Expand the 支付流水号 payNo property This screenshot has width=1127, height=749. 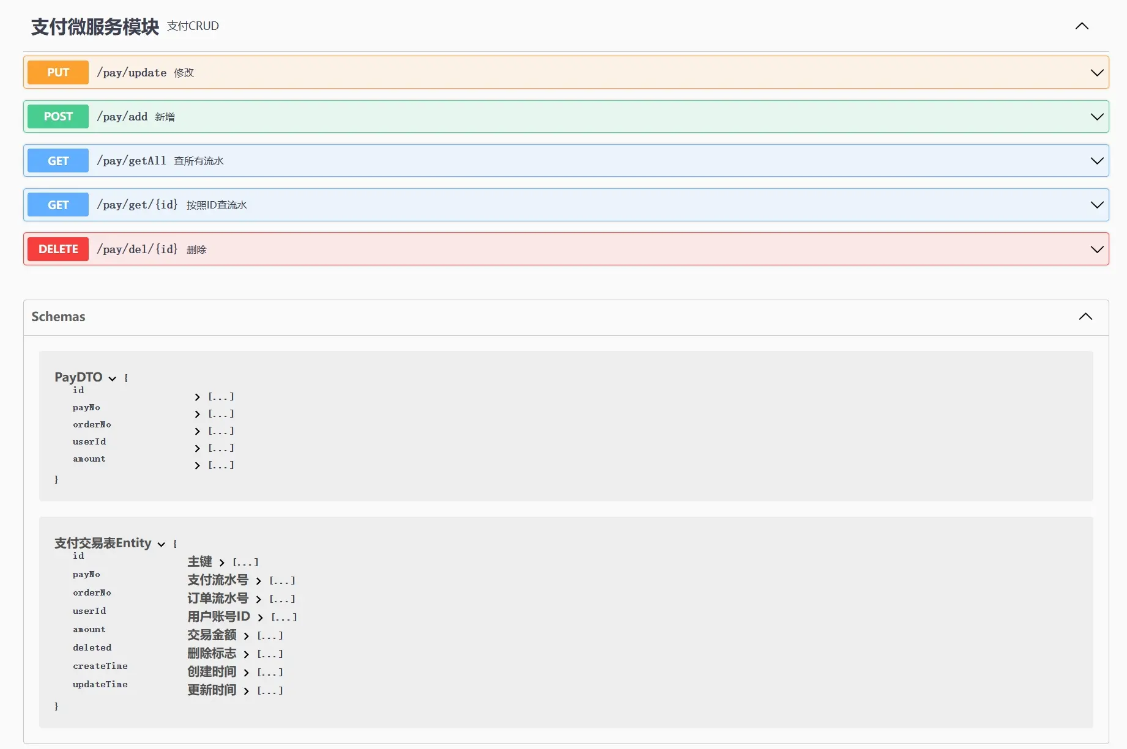[259, 581]
